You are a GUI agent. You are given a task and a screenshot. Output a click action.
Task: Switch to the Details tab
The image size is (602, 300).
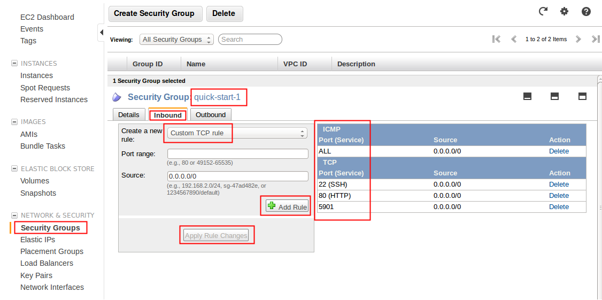[x=128, y=115]
